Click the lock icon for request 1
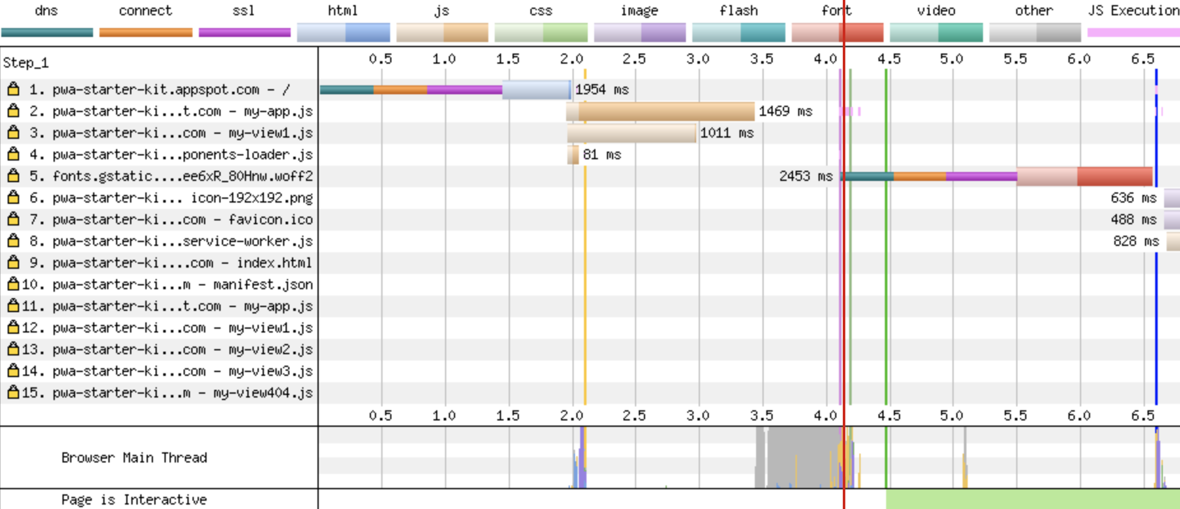1180x509 pixels. [x=13, y=89]
